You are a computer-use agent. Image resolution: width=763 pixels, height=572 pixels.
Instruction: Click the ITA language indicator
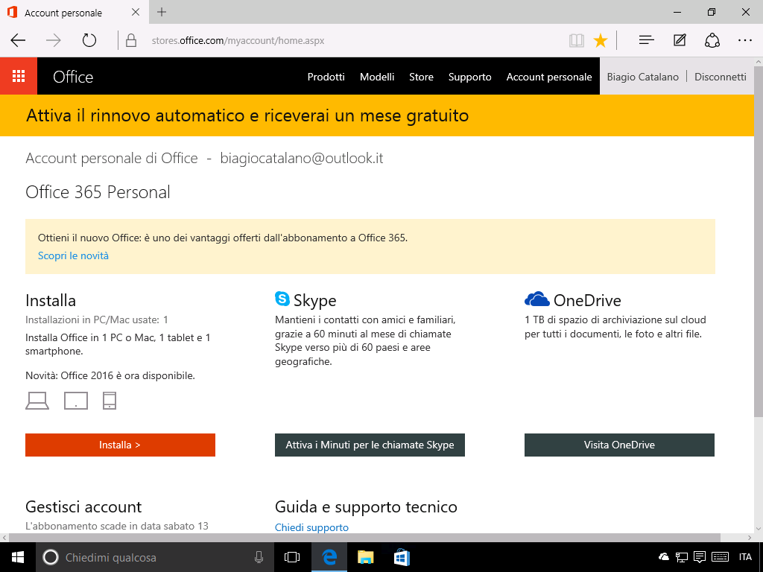[745, 557]
